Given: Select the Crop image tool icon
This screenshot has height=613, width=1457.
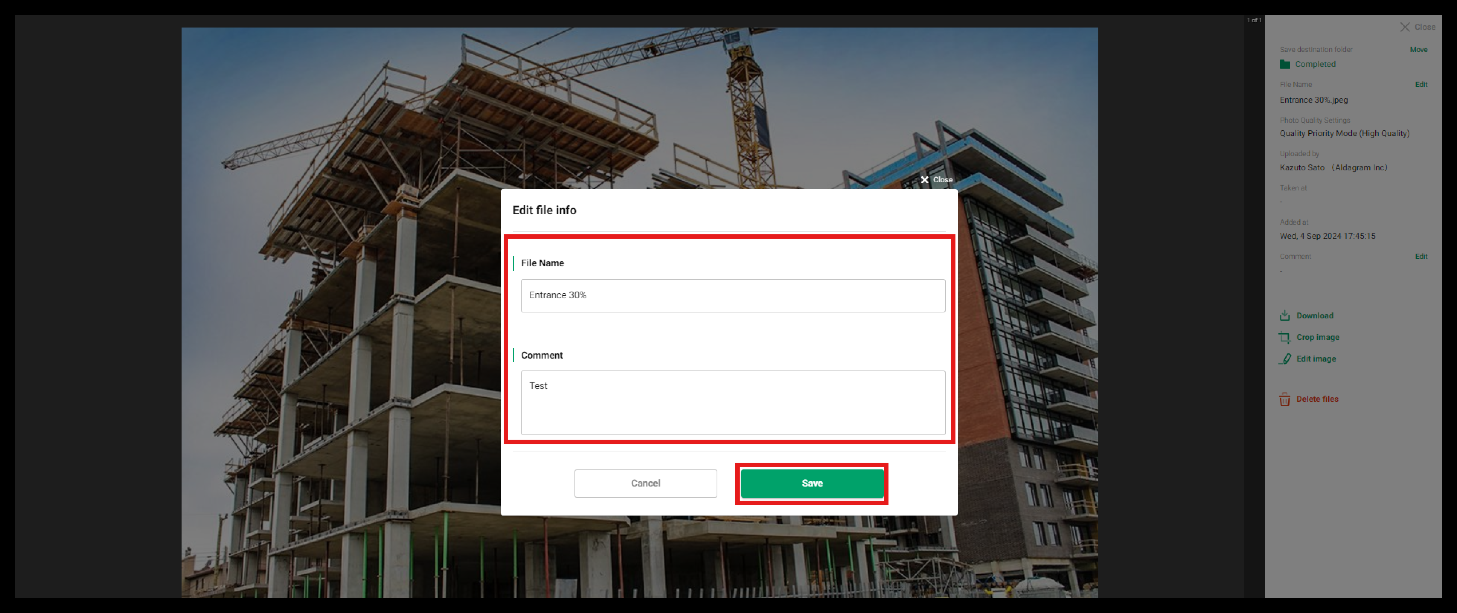Looking at the screenshot, I should (x=1284, y=337).
